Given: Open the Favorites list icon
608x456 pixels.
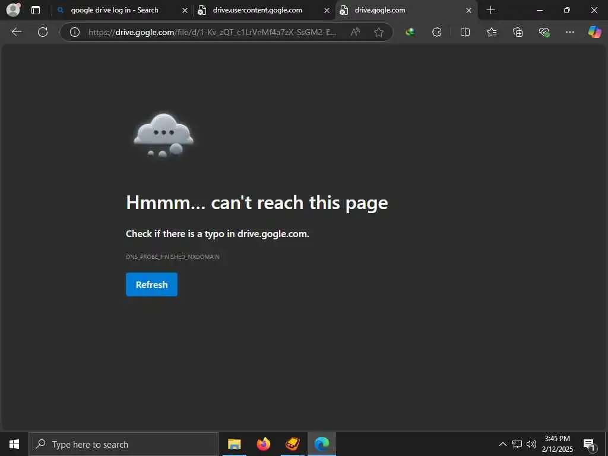Looking at the screenshot, I should point(491,32).
